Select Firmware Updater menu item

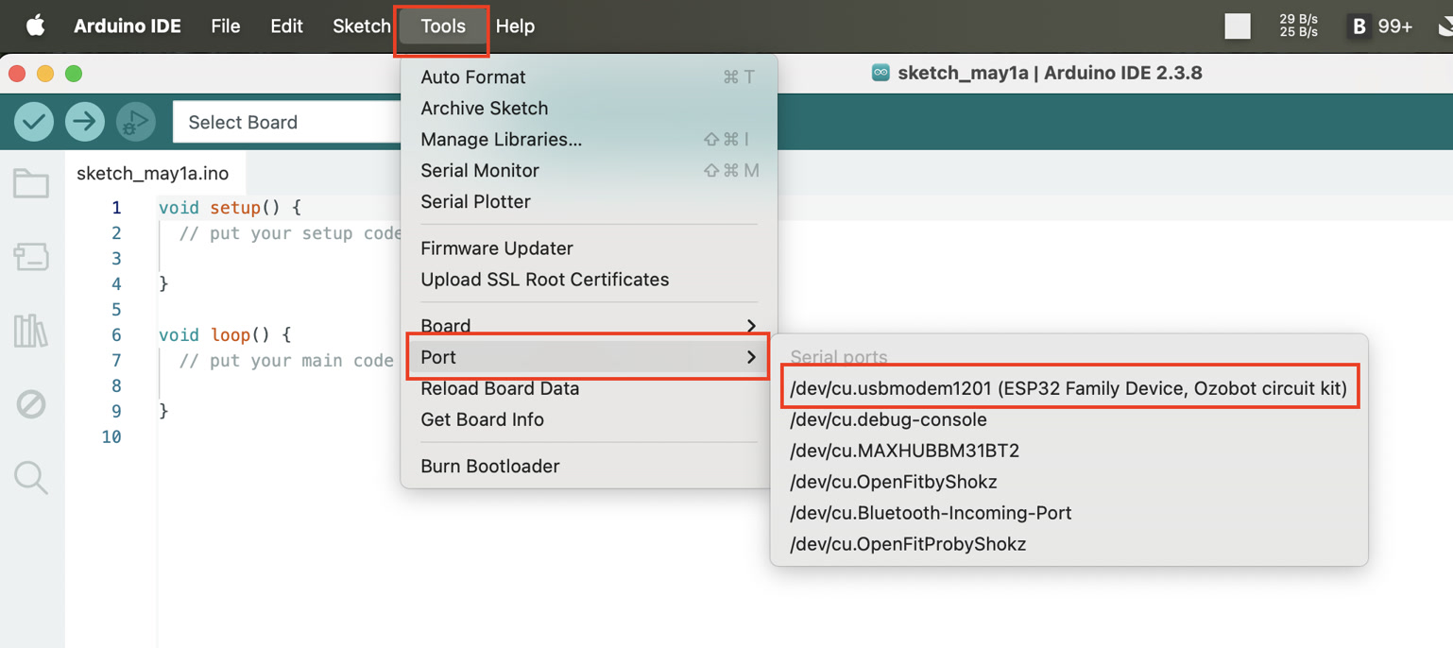coord(589,248)
